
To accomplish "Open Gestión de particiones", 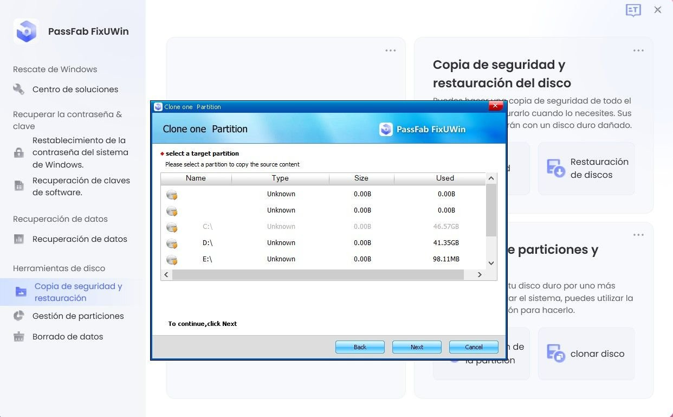I will [x=79, y=316].
